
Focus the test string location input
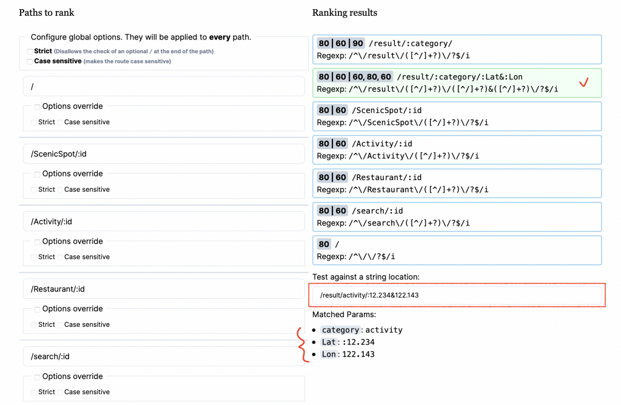(457, 295)
